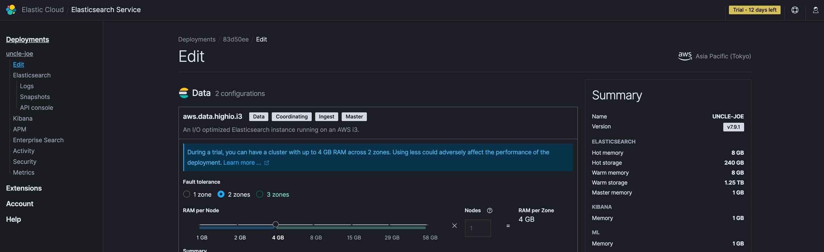Click the Elasticsearch Data section icon
824x252 pixels.
(183, 93)
